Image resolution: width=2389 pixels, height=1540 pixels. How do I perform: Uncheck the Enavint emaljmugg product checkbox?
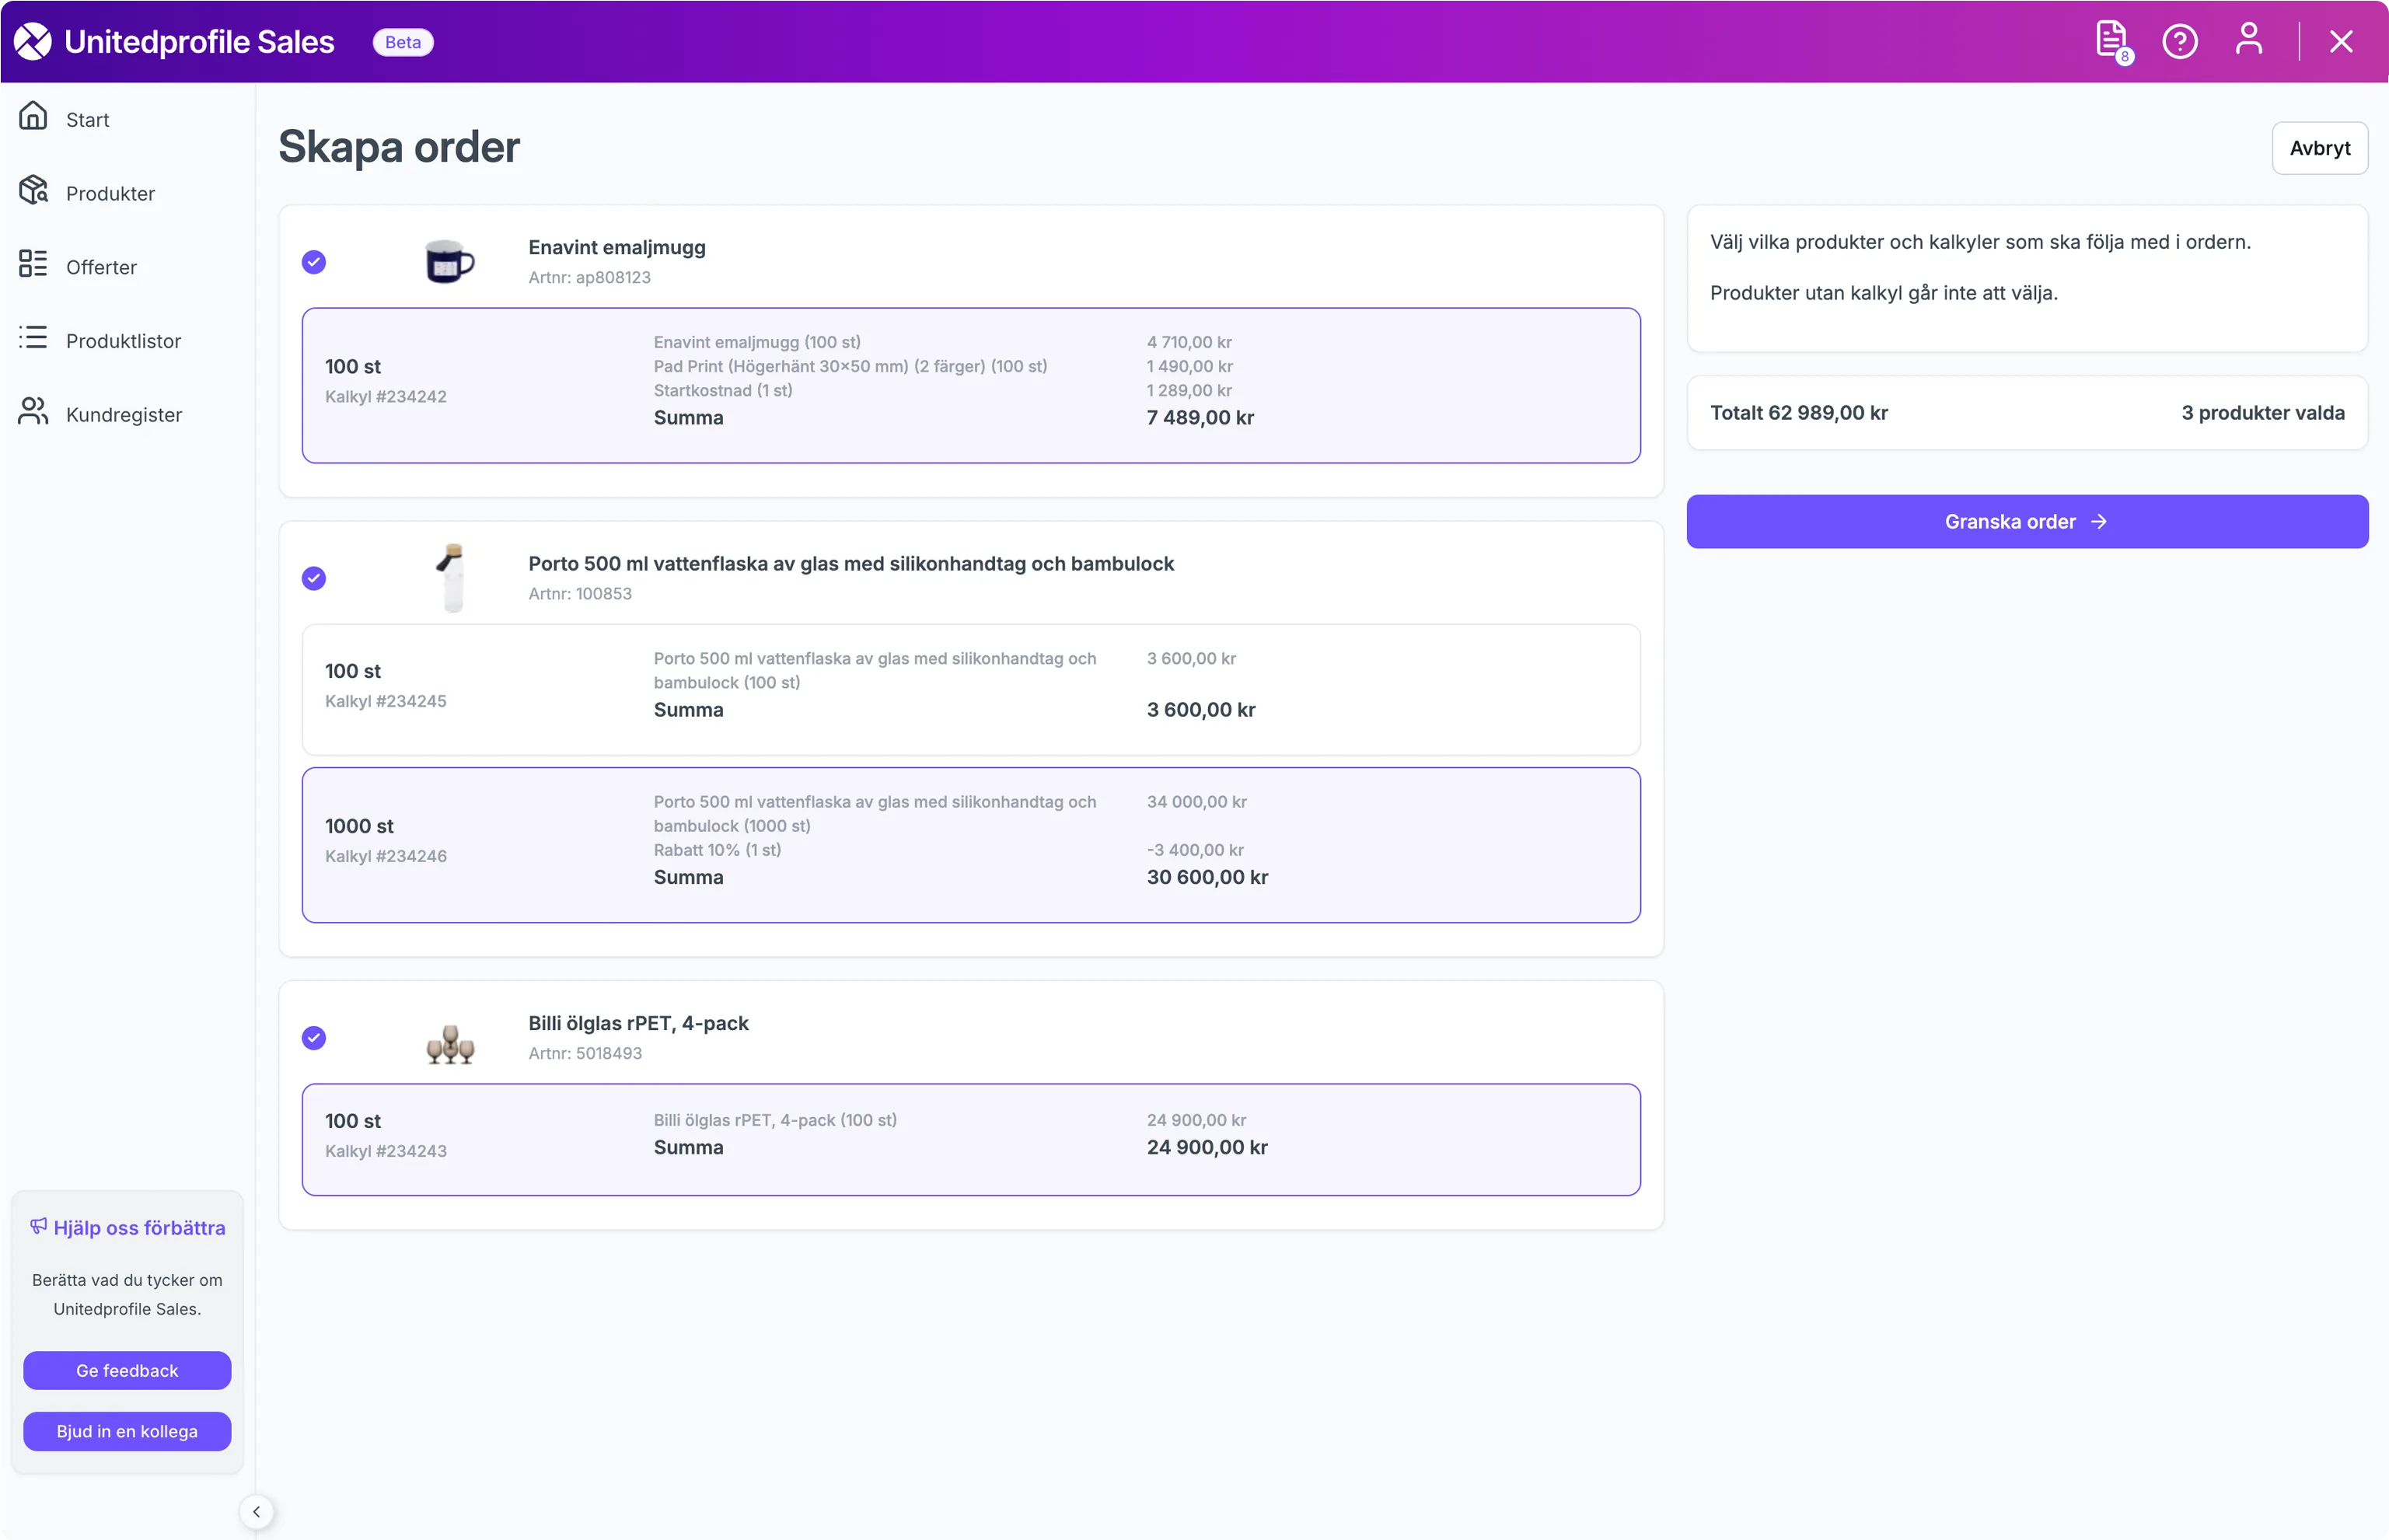[x=314, y=262]
